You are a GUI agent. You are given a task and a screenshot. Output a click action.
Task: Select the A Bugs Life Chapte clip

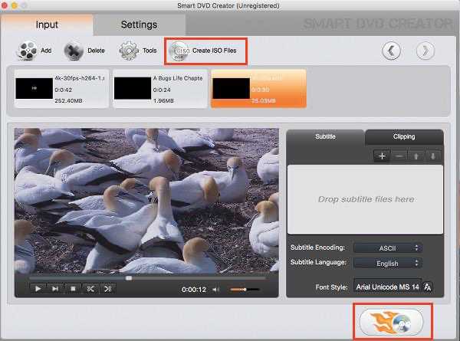coord(160,89)
